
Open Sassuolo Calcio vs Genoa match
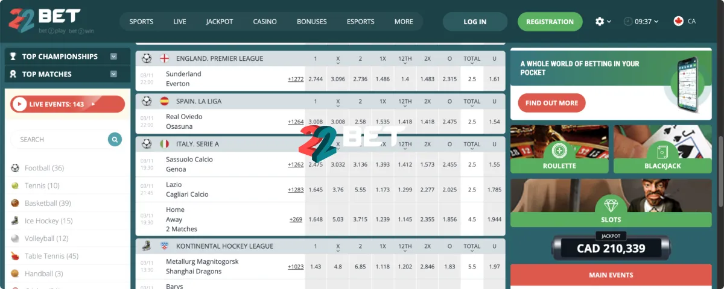tap(189, 164)
